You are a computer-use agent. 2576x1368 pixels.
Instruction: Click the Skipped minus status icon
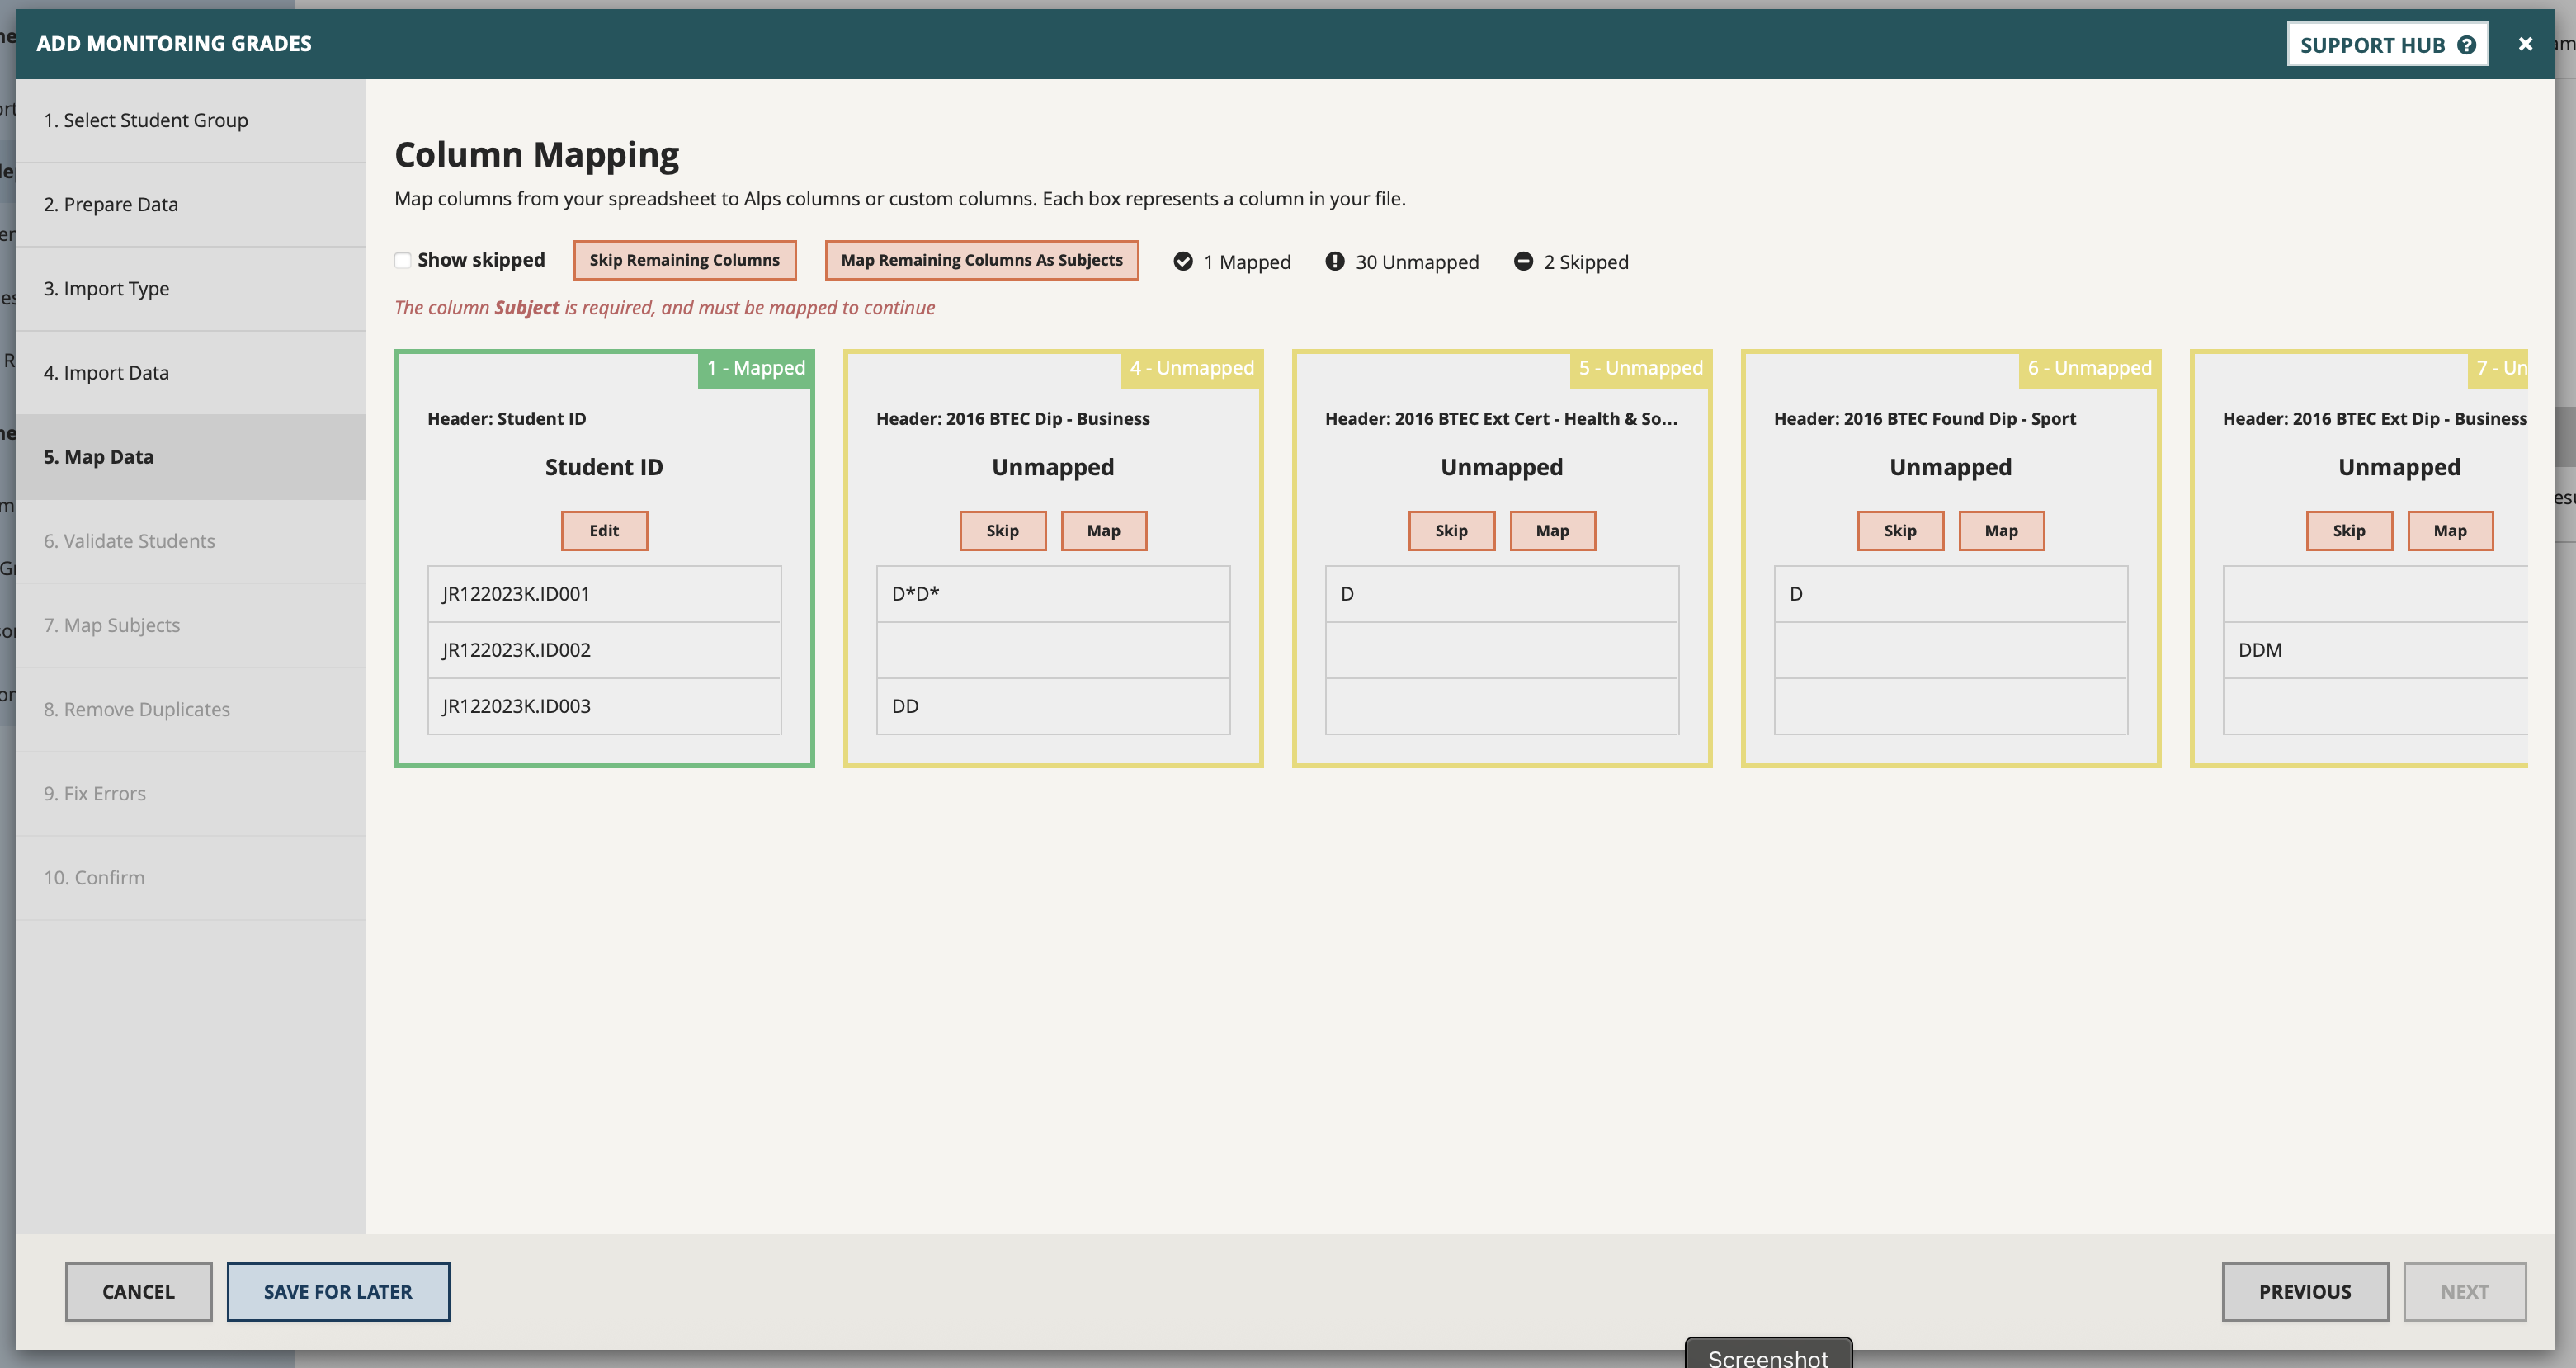click(1523, 261)
